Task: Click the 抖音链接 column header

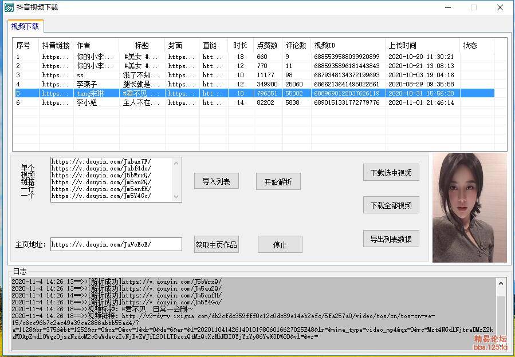Action: 56,45
